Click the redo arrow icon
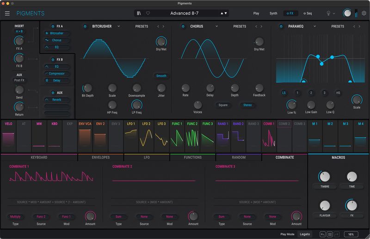 click(337, 234)
